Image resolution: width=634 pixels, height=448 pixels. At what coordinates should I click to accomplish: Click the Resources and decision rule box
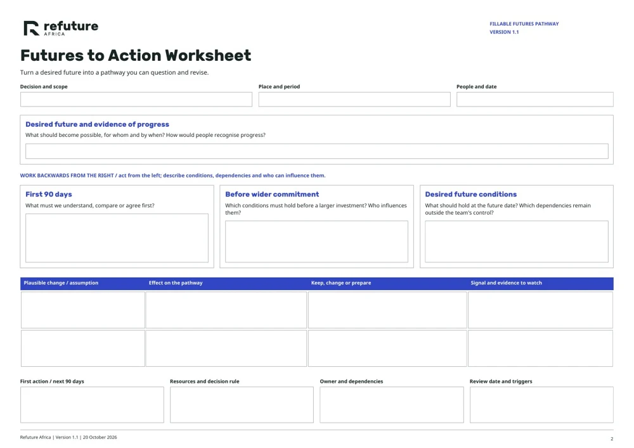pos(242,405)
